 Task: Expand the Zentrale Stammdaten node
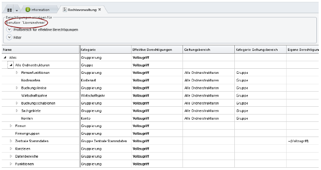tap(11, 141)
